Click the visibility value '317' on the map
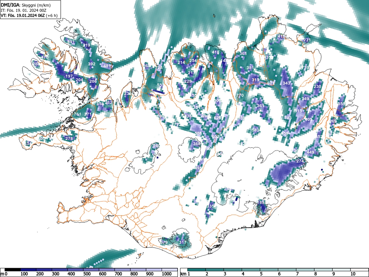Screen dimensions: 369x277 click(x=183, y=242)
